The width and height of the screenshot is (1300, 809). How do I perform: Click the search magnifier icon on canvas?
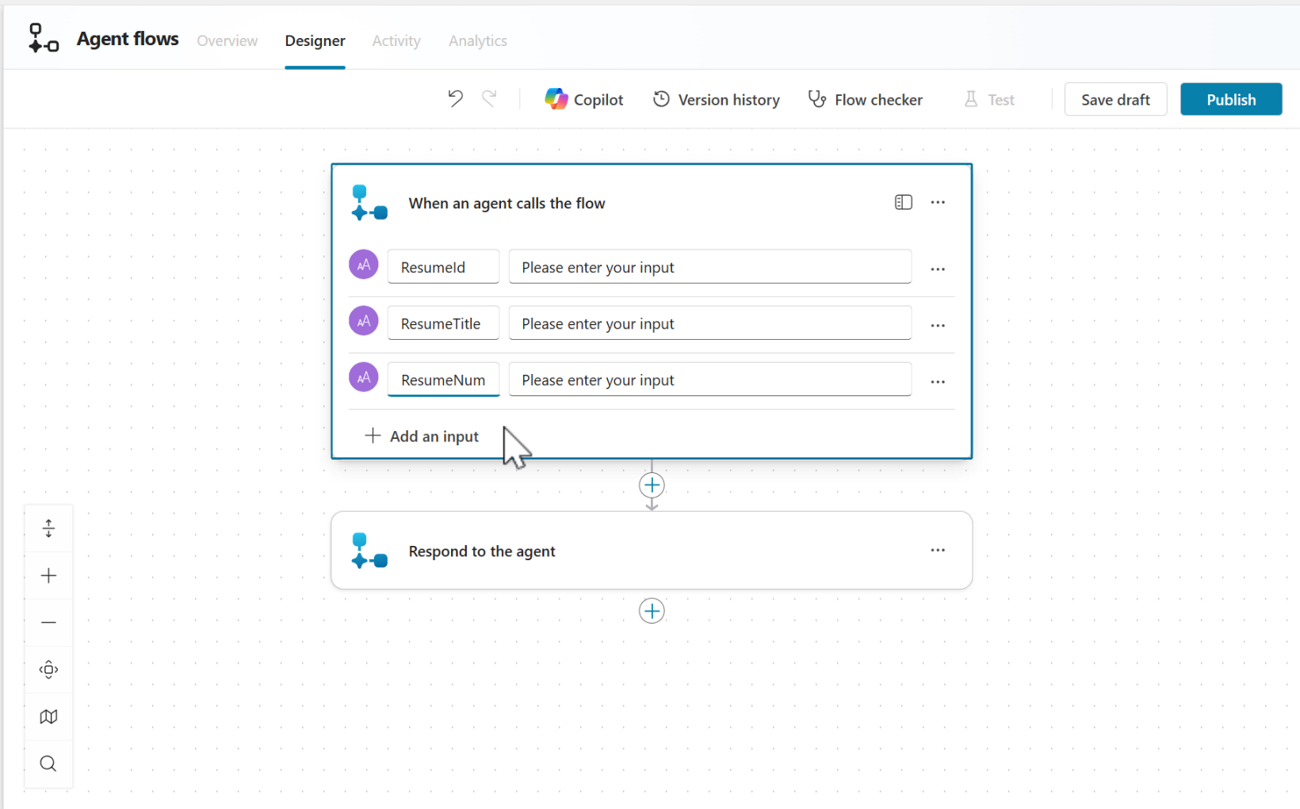click(x=48, y=764)
